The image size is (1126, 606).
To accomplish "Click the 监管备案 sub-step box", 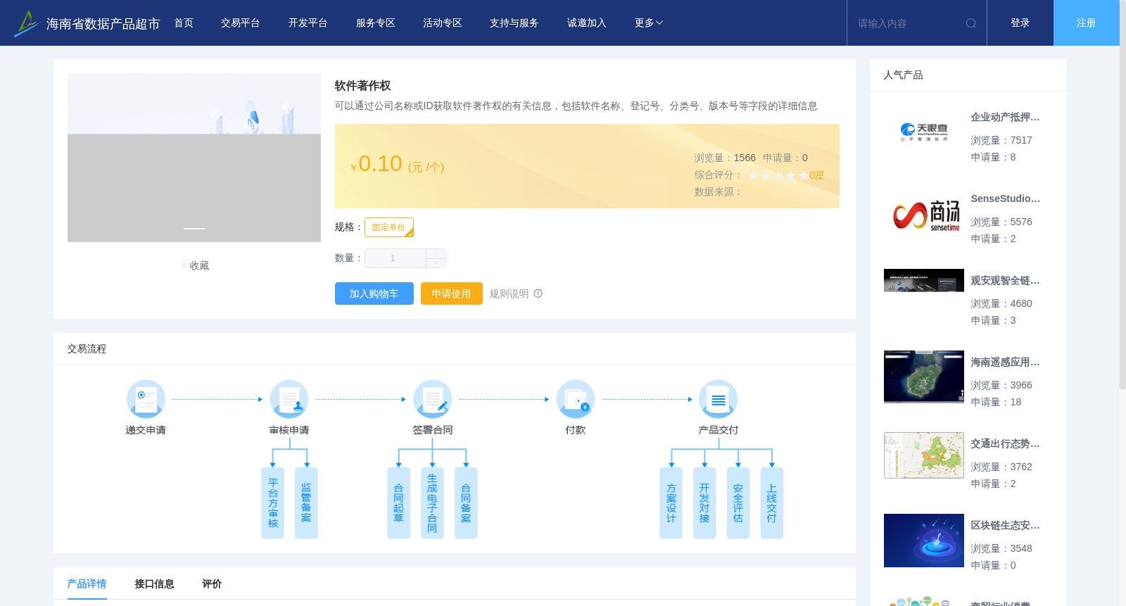I will (306, 503).
